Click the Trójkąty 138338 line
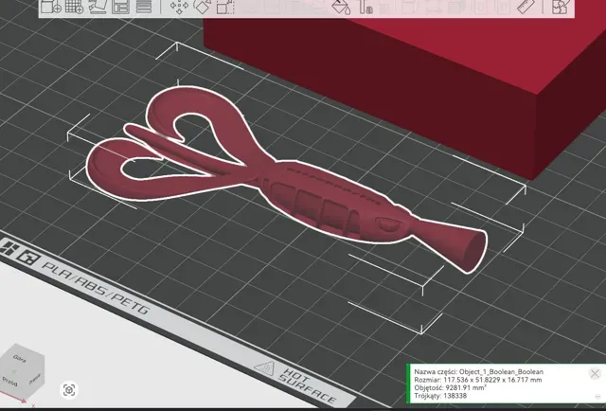 [440, 396]
